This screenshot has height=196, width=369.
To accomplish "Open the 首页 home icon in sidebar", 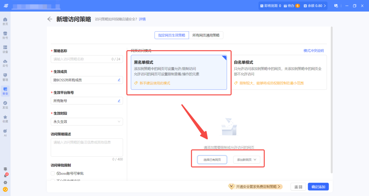I will pos(5,21).
